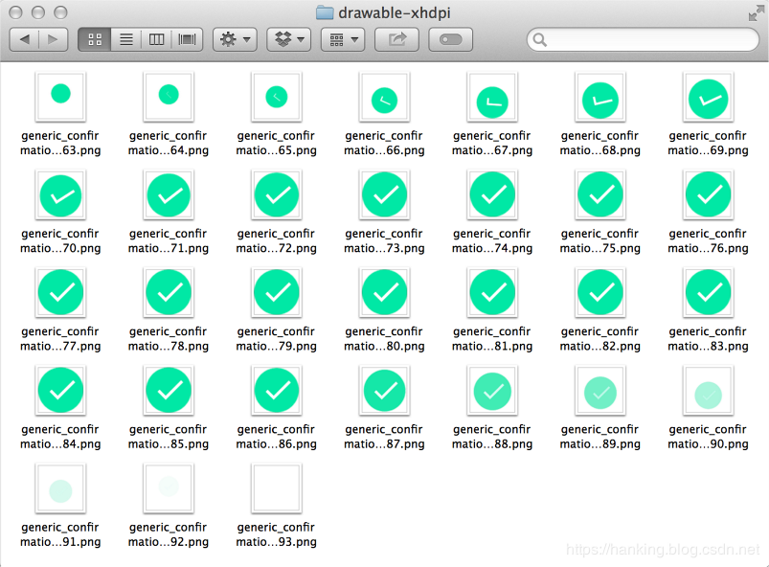The width and height of the screenshot is (769, 567).
Task: Select the faded thumbnail ending in 88.png
Action: point(492,391)
